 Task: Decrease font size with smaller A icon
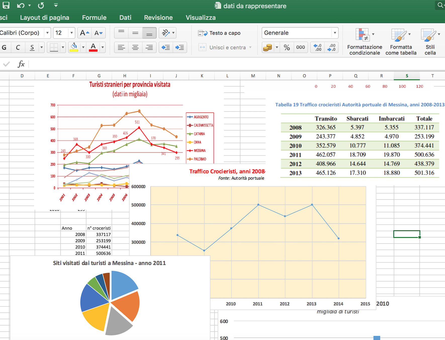(x=98, y=33)
